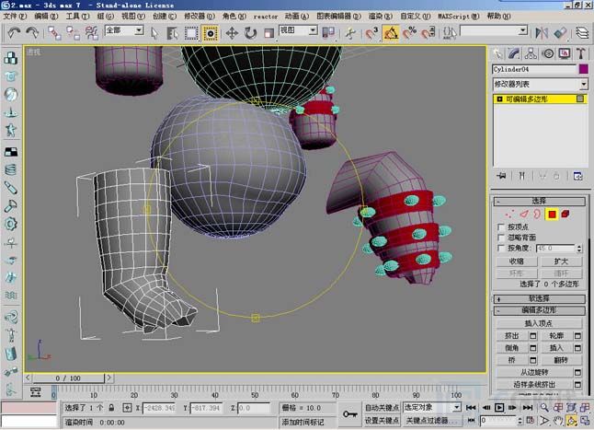Expand the 可编辑多边形 stack entry

(x=499, y=99)
